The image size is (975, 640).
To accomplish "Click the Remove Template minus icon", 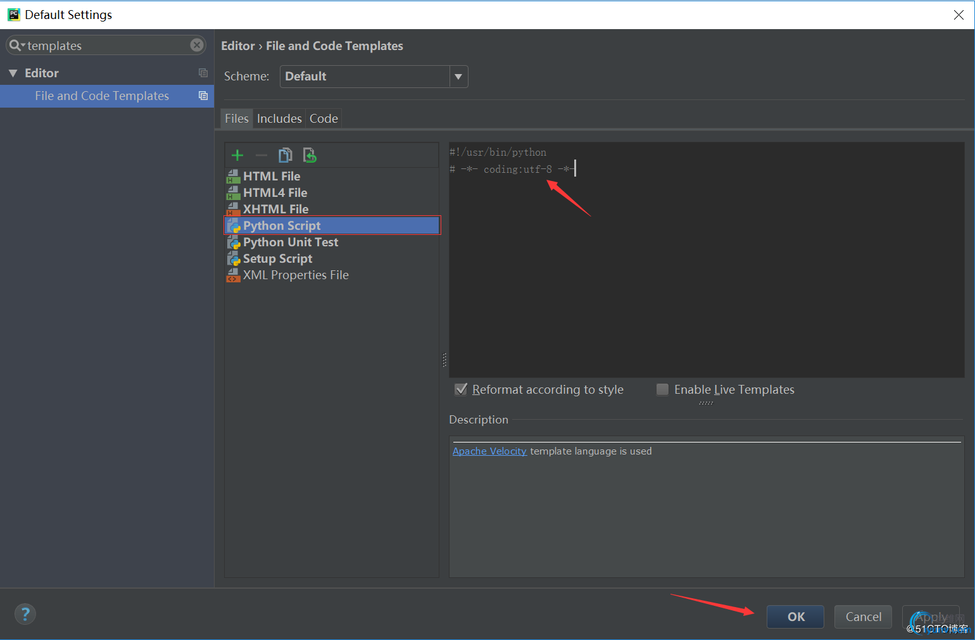I will pyautogui.click(x=261, y=155).
